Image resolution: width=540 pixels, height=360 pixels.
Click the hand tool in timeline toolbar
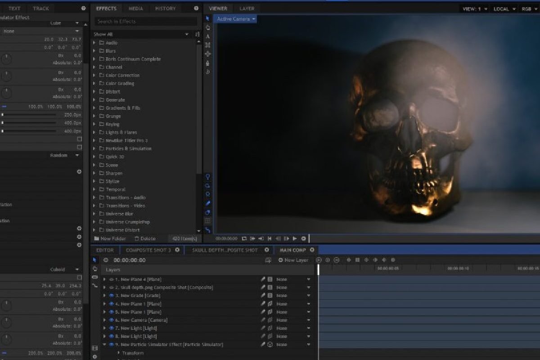[x=94, y=269]
